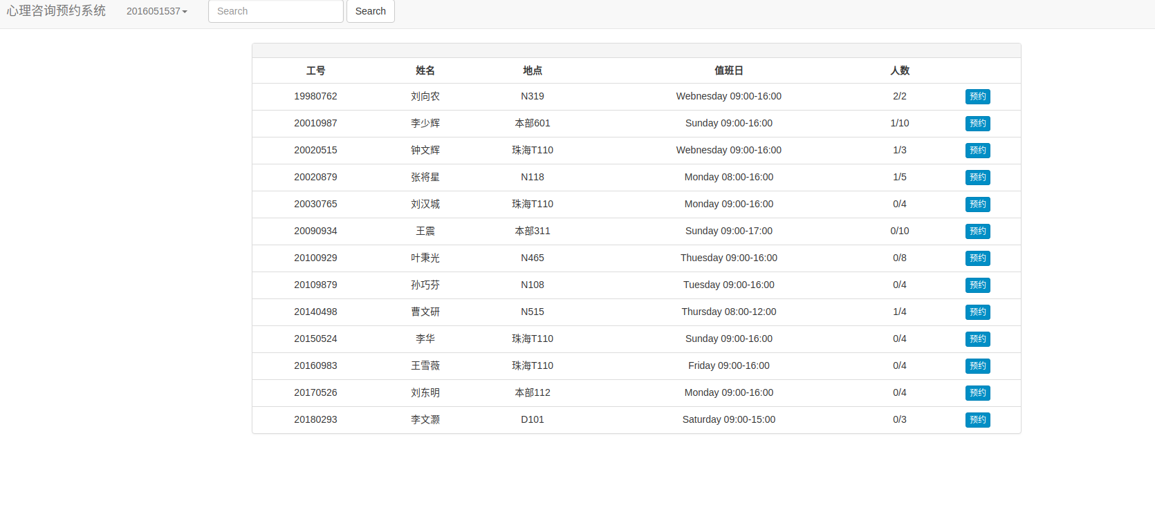Viewport: 1155px width, 514px height.
Task: Focus the Search input field
Action: pyautogui.click(x=276, y=11)
